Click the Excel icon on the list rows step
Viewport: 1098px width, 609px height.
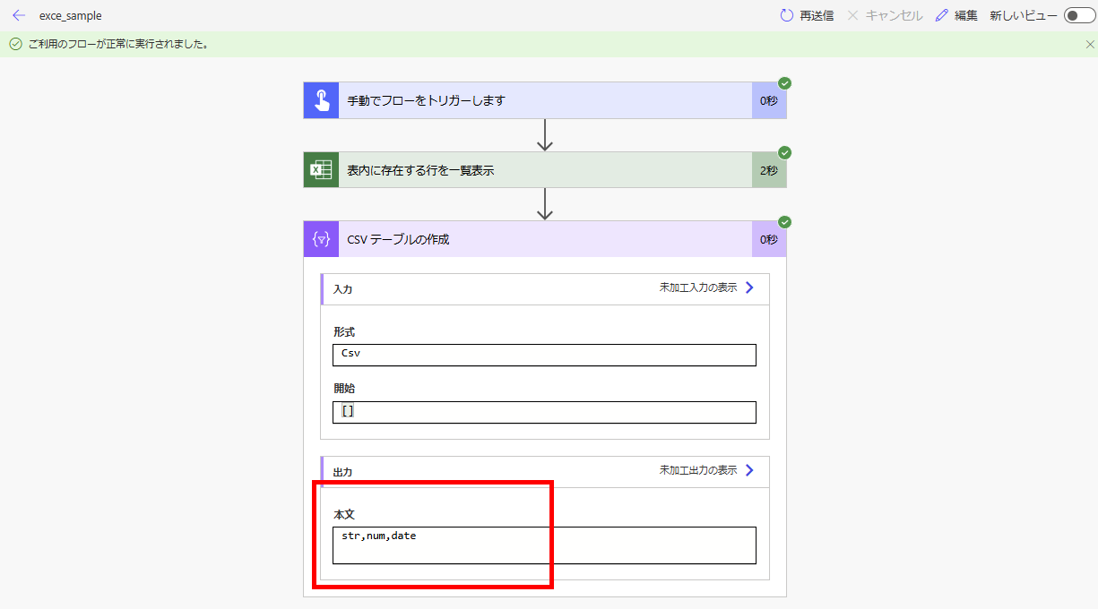click(x=320, y=169)
